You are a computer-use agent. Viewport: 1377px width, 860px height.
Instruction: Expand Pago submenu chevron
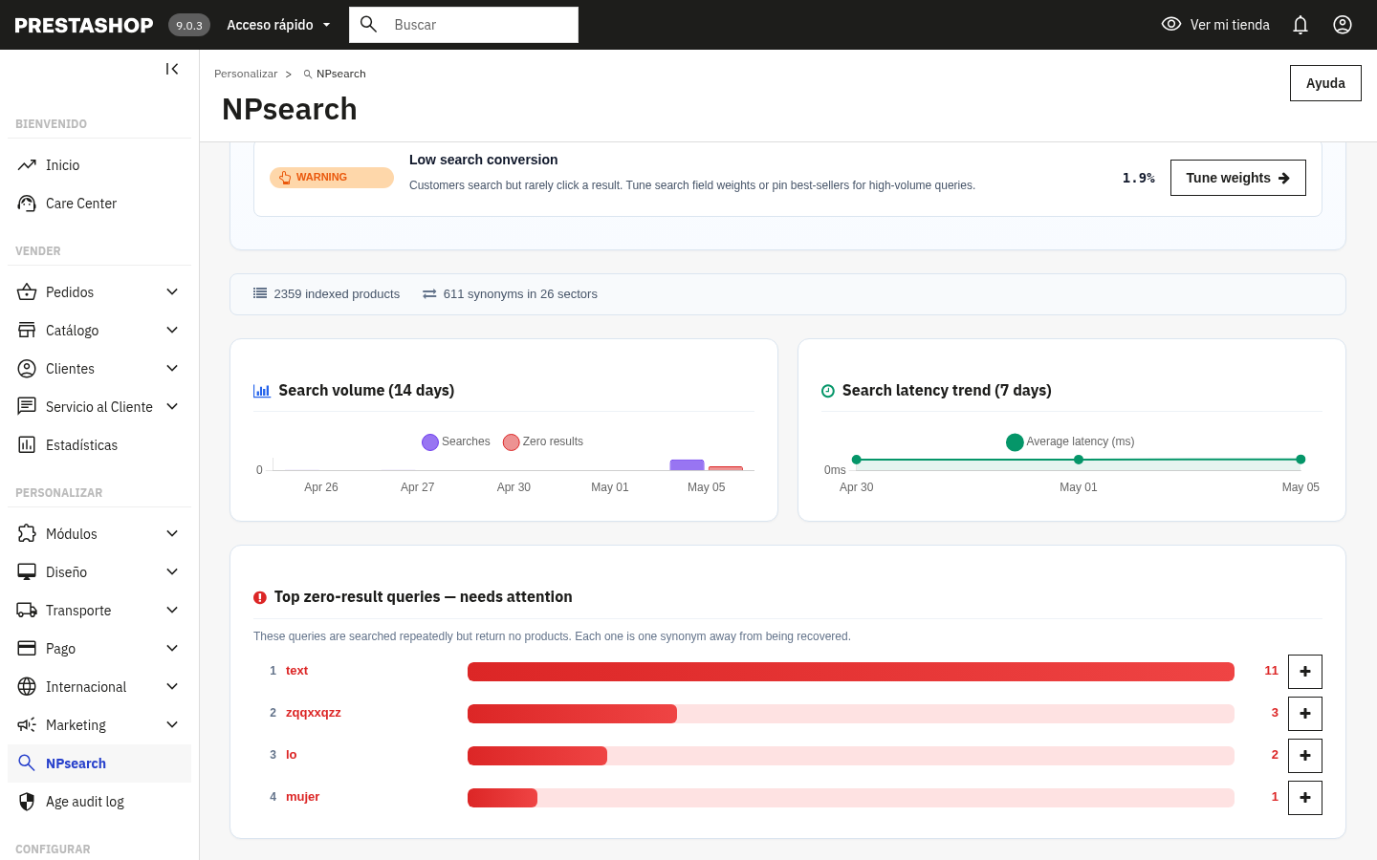click(x=172, y=649)
